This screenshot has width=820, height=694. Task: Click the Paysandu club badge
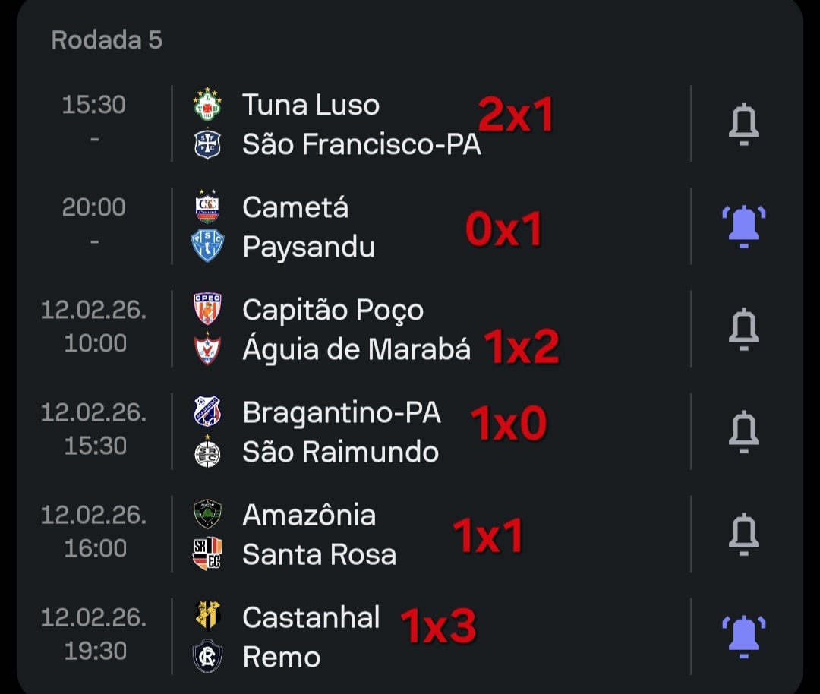(x=207, y=247)
